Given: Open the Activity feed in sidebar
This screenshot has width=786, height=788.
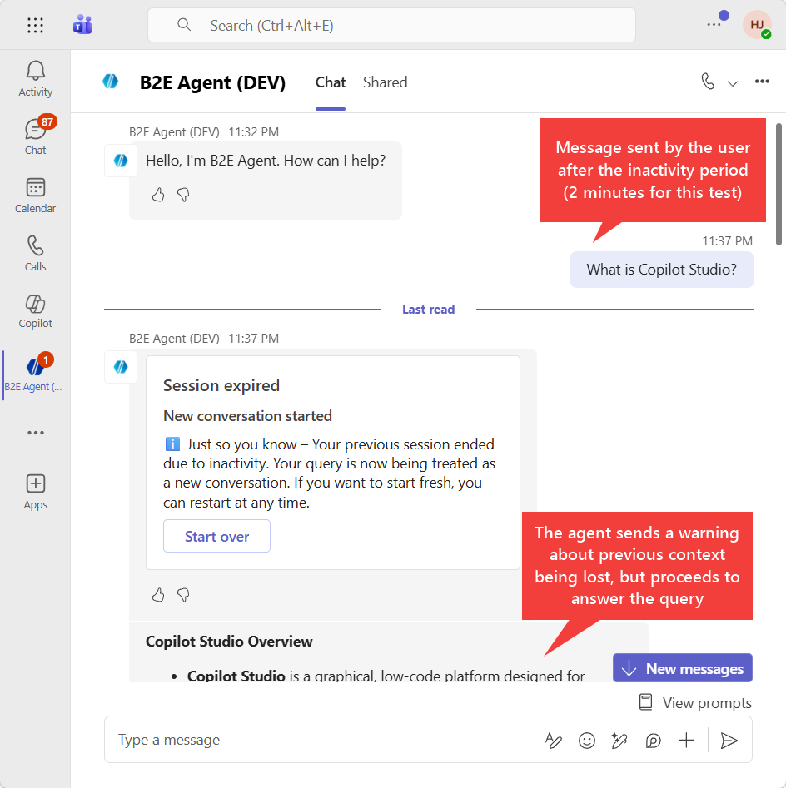Looking at the screenshot, I should pos(35,79).
